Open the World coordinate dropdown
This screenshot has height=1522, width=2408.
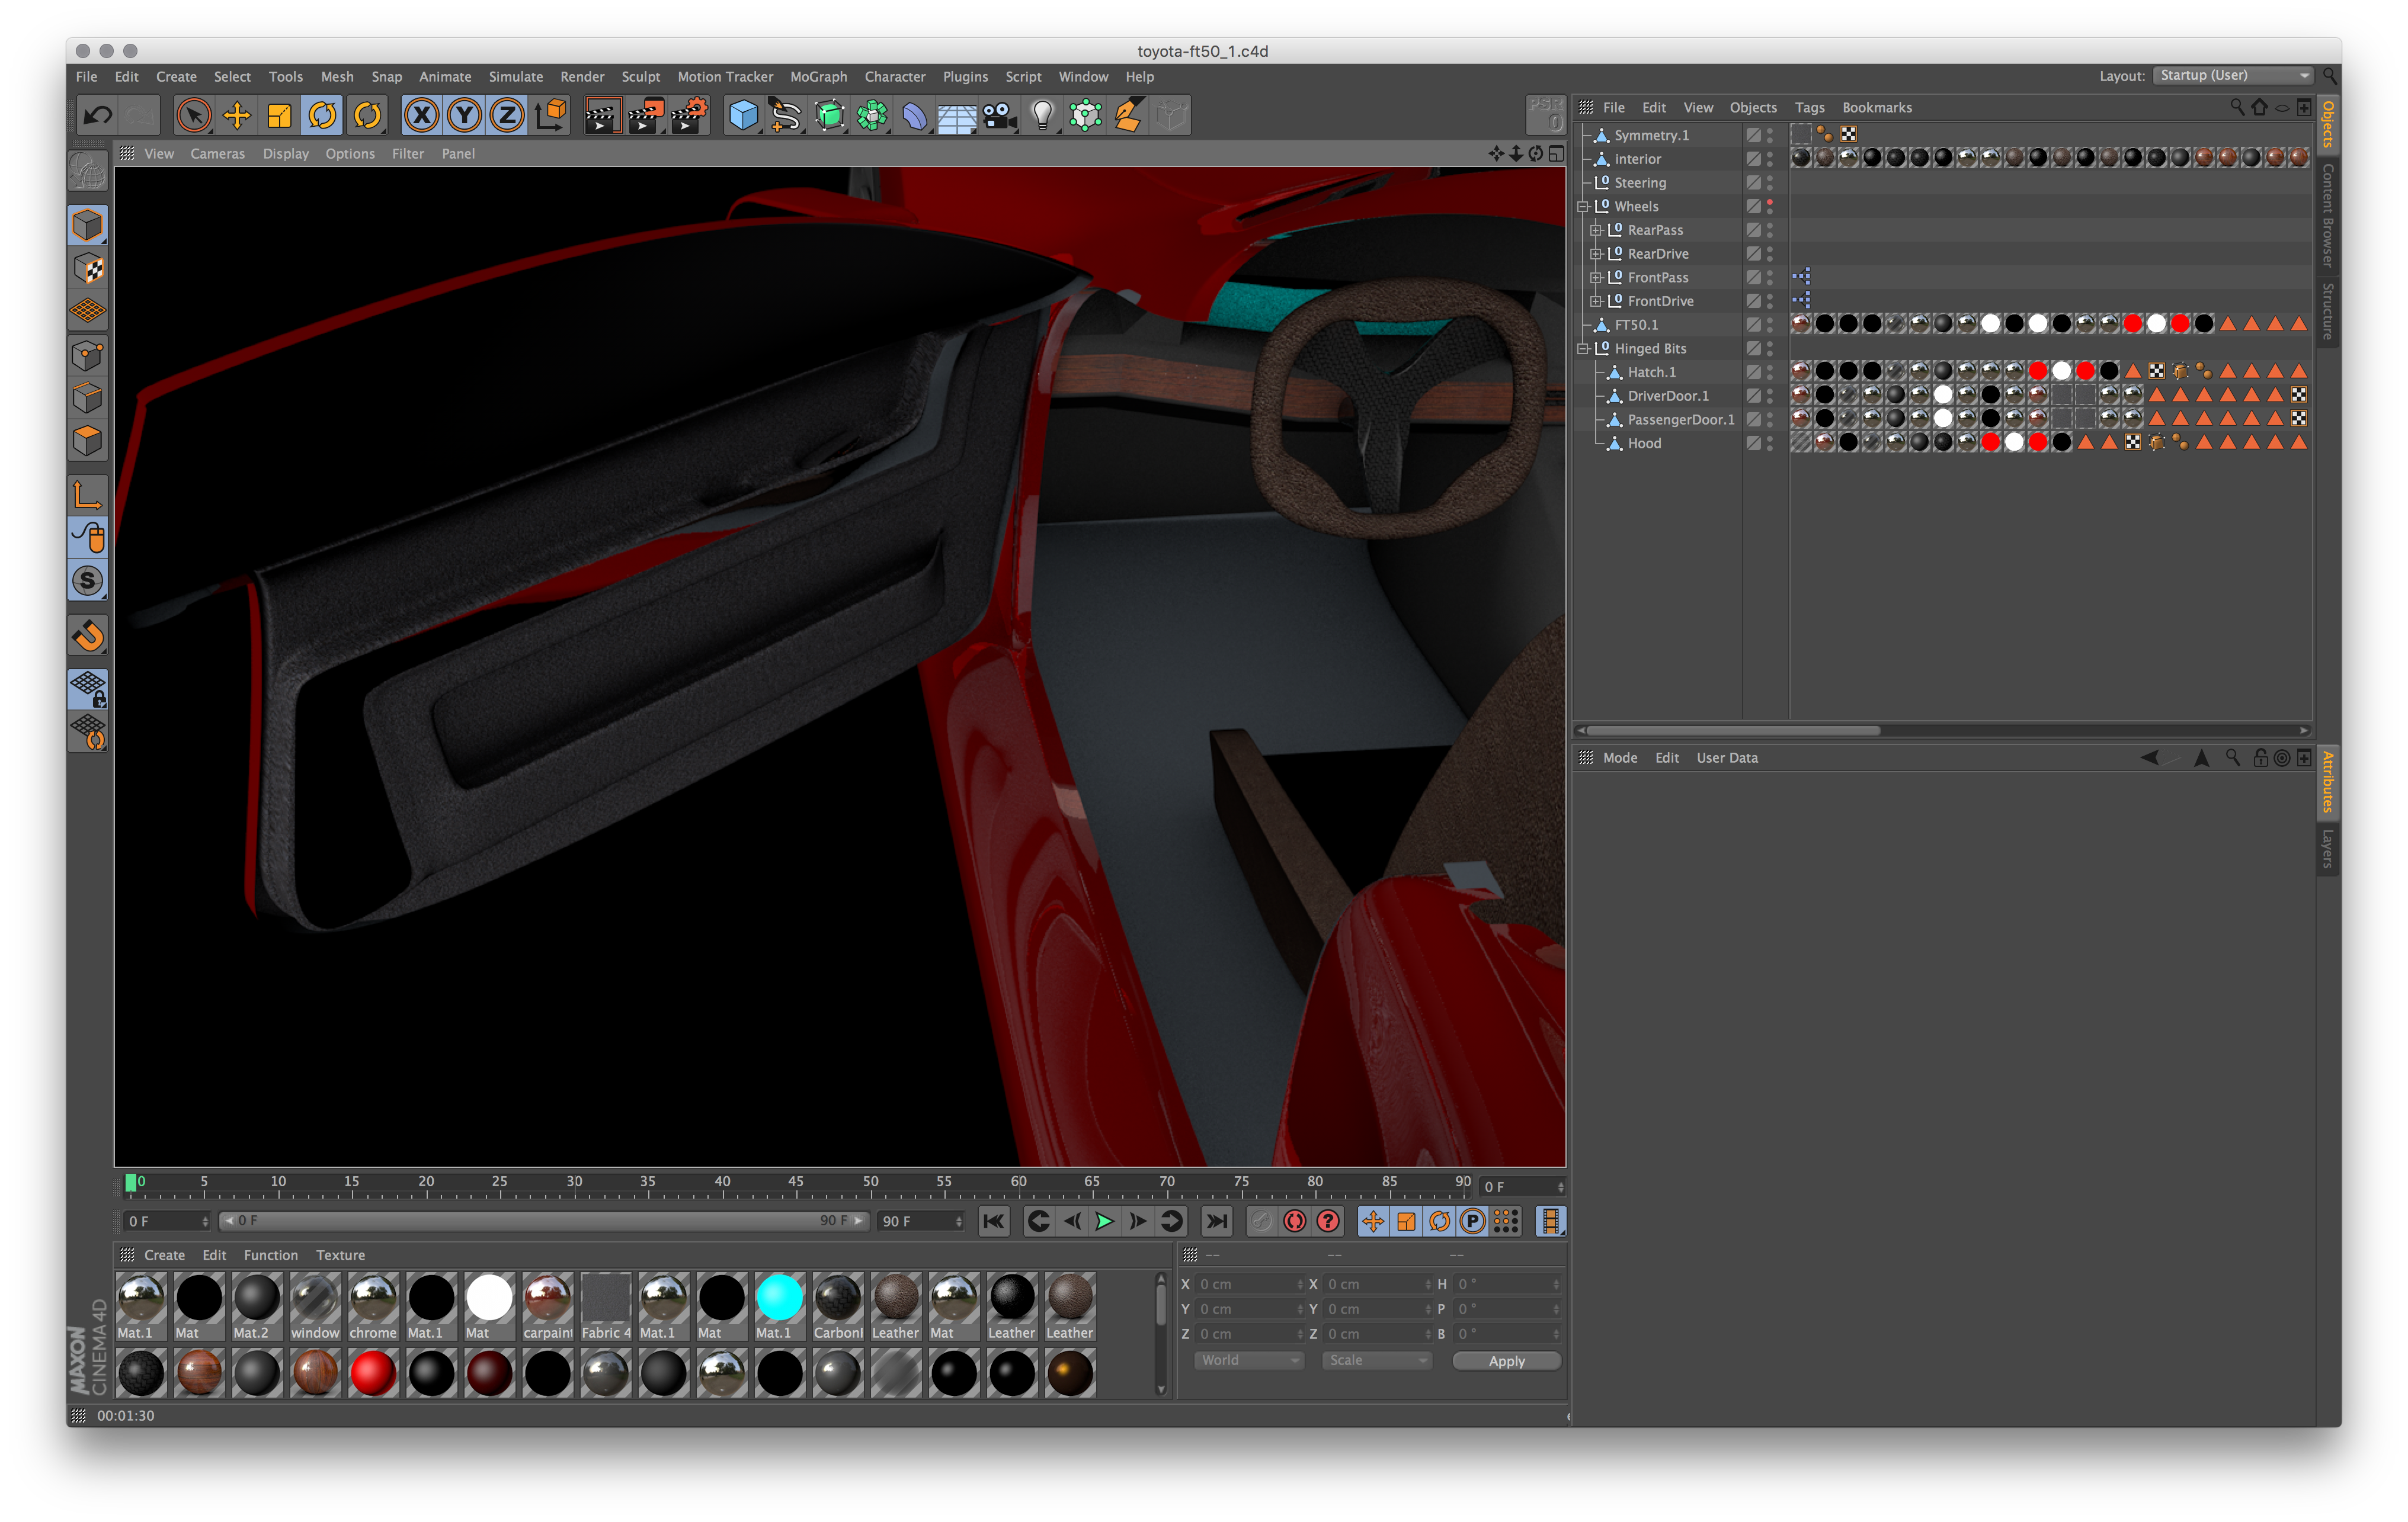point(1249,1361)
